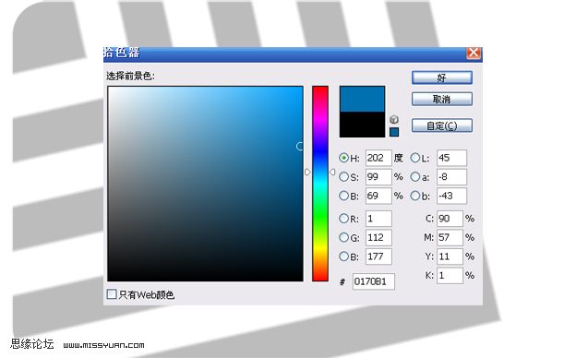576x358 pixels.
Task: Click the M field showing 57
Action: (x=450, y=237)
